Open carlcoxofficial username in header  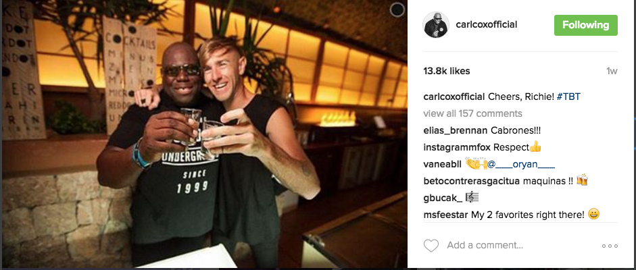pyautogui.click(x=487, y=25)
